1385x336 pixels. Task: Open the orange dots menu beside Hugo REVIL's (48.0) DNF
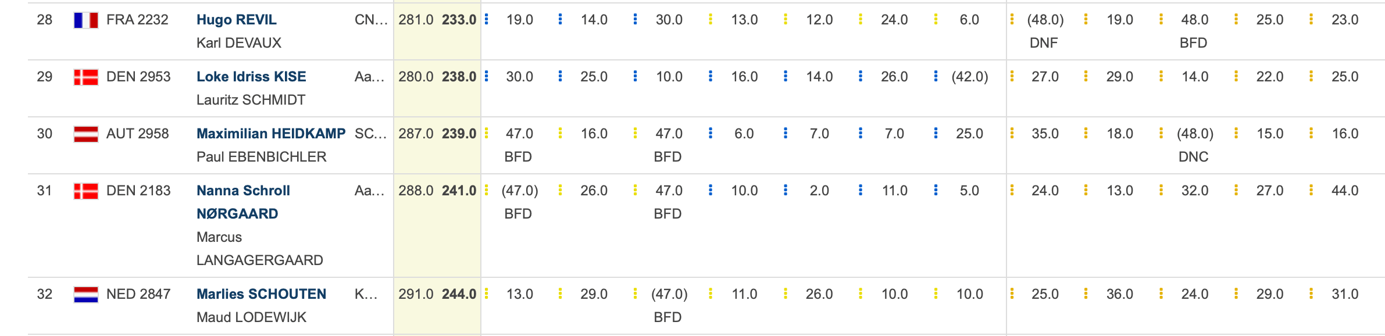1012,19
